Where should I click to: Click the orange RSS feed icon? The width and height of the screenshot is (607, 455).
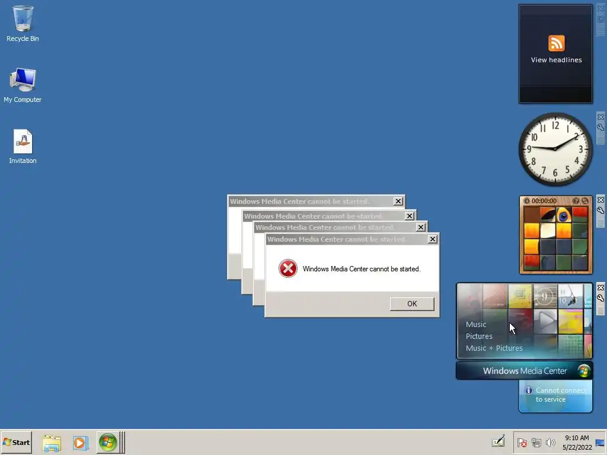[556, 43]
